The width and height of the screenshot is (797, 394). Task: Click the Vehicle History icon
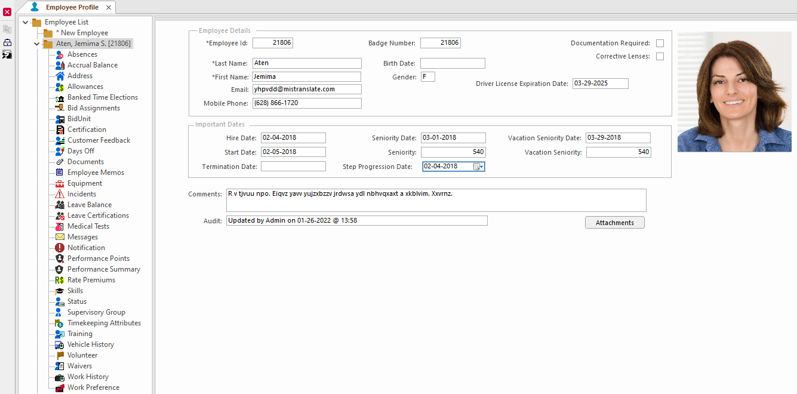[x=60, y=344]
